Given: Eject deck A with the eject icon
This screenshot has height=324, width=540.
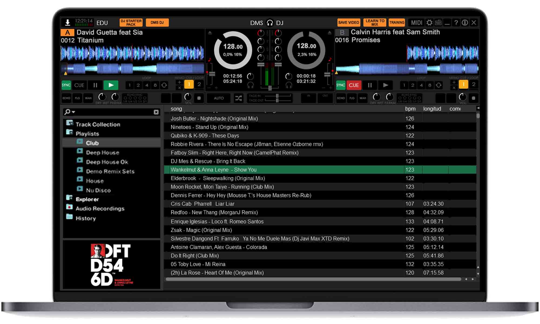Looking at the screenshot, I should (x=210, y=33).
